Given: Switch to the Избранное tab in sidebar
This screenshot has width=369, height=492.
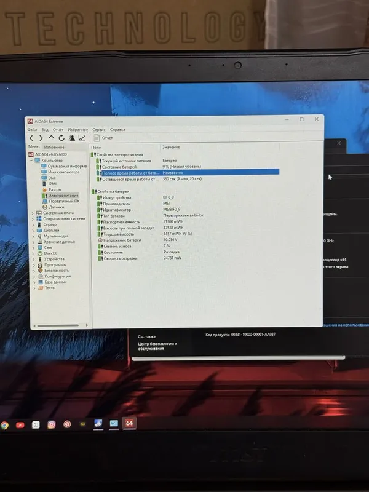Looking at the screenshot, I should [x=54, y=147].
